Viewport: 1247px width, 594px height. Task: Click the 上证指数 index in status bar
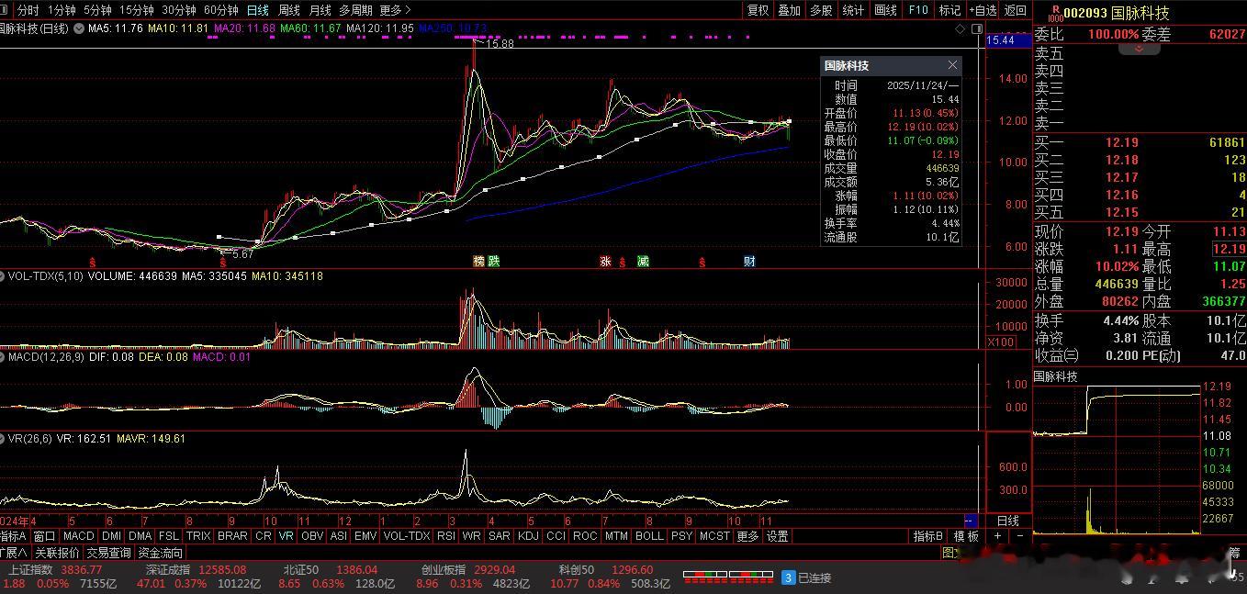pos(28,570)
